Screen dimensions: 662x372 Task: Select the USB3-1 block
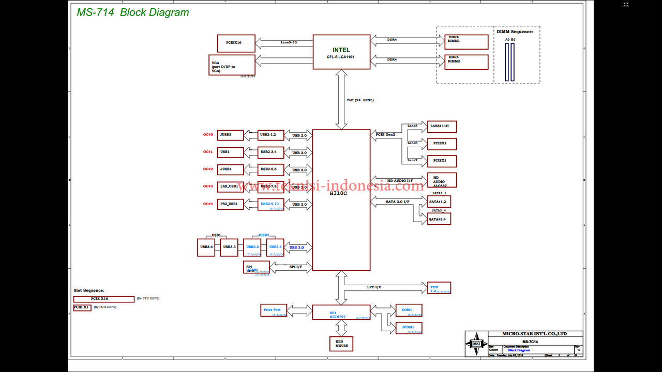click(275, 247)
